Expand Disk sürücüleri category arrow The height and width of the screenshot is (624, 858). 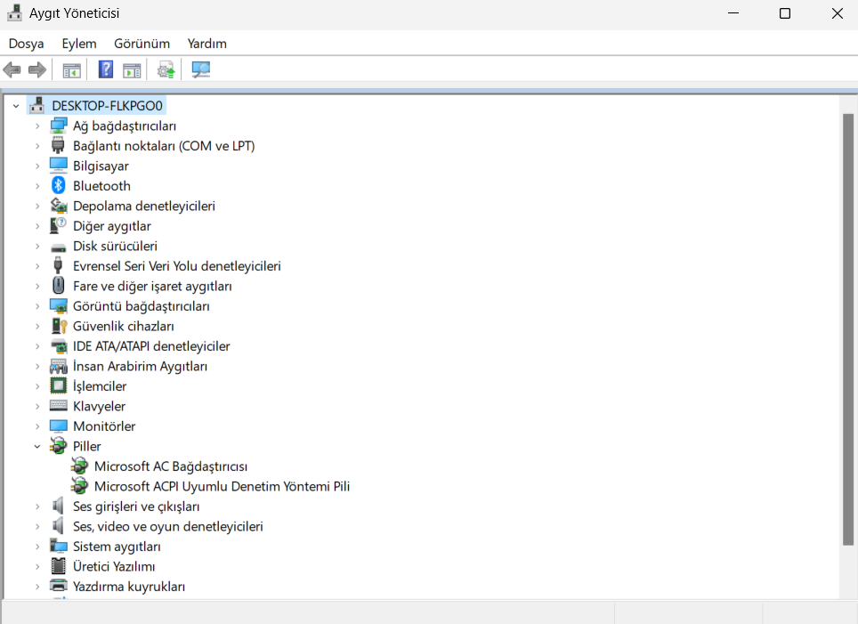point(37,247)
